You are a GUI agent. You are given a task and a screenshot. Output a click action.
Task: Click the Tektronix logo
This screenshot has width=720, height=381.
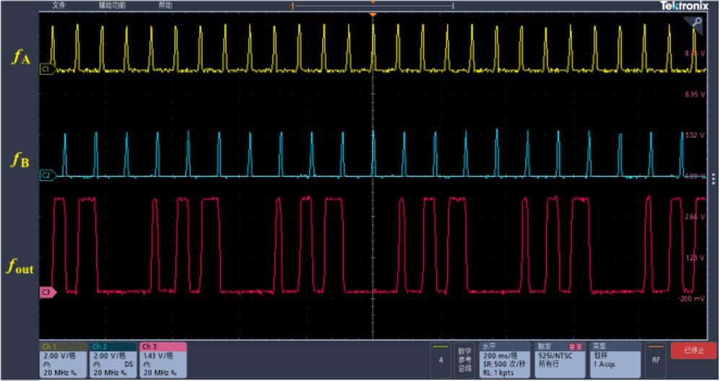coord(684,6)
